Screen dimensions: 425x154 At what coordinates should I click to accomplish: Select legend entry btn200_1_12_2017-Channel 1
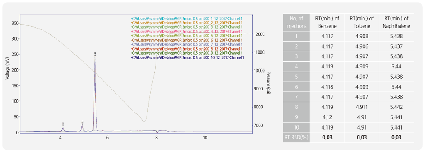tap(186, 18)
